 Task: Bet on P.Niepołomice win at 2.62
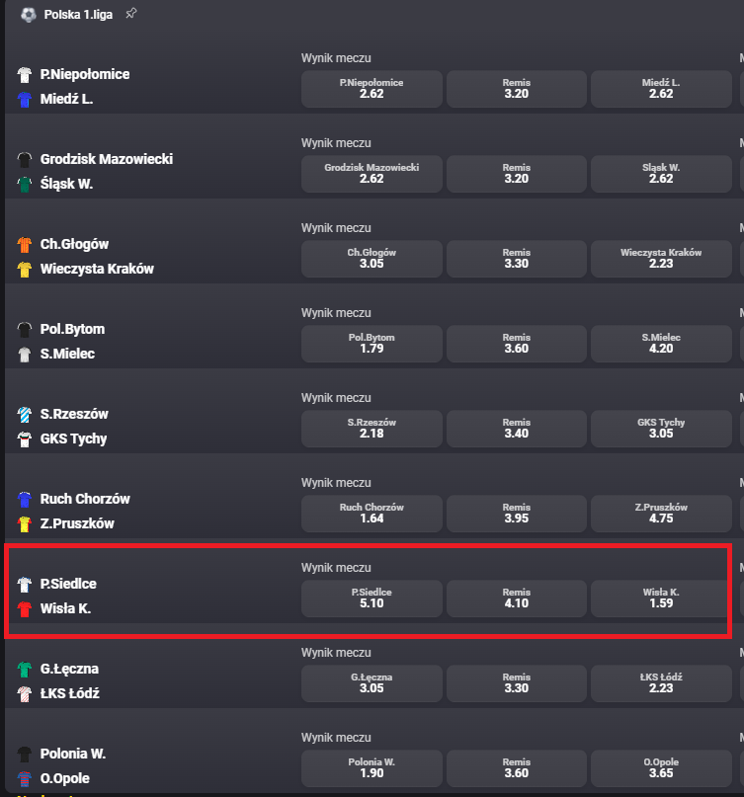point(372,89)
